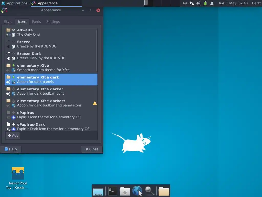Image resolution: width=262 pixels, height=197 pixels.
Task: Choose the Breeze Dark icon theme
Action: pos(51,56)
